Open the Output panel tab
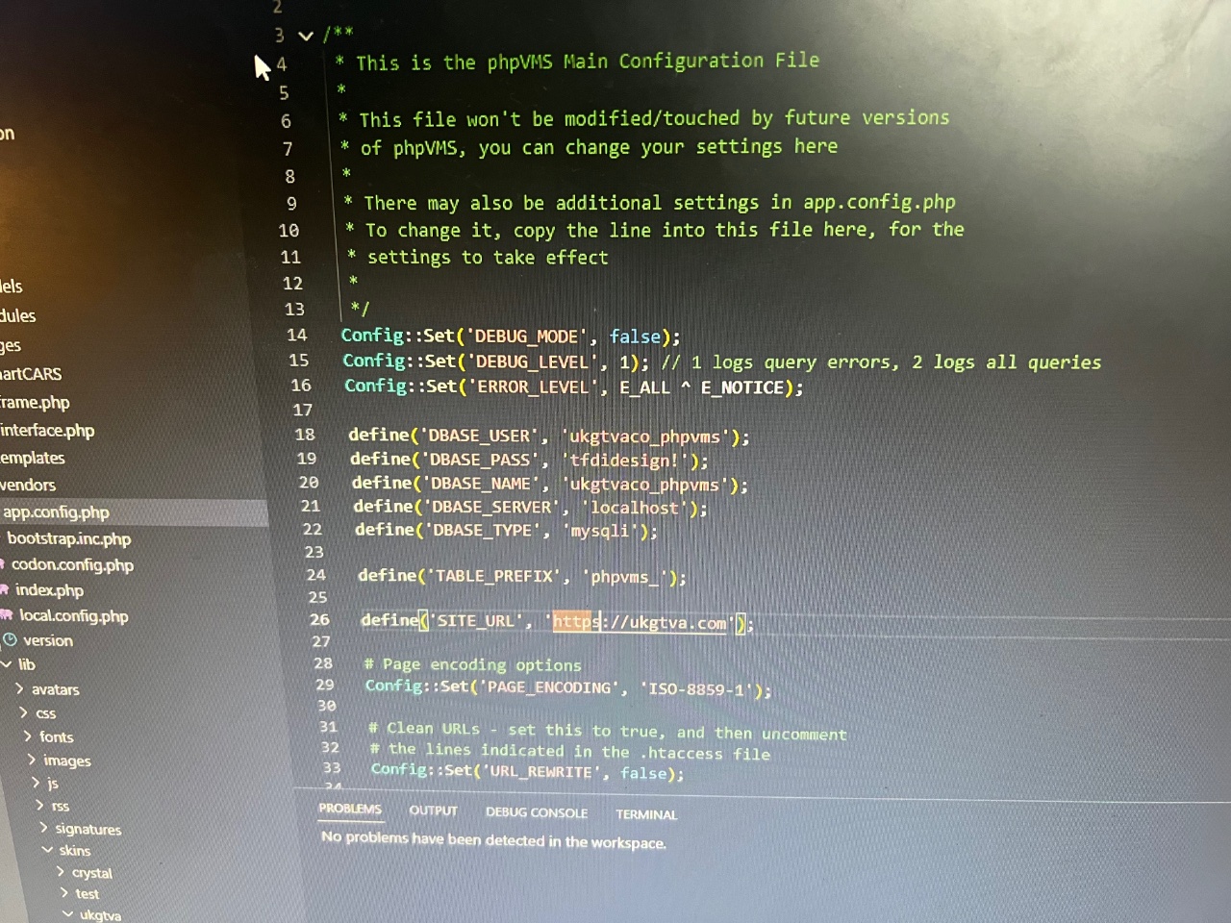Viewport: 1231px width, 923px height. click(x=433, y=811)
